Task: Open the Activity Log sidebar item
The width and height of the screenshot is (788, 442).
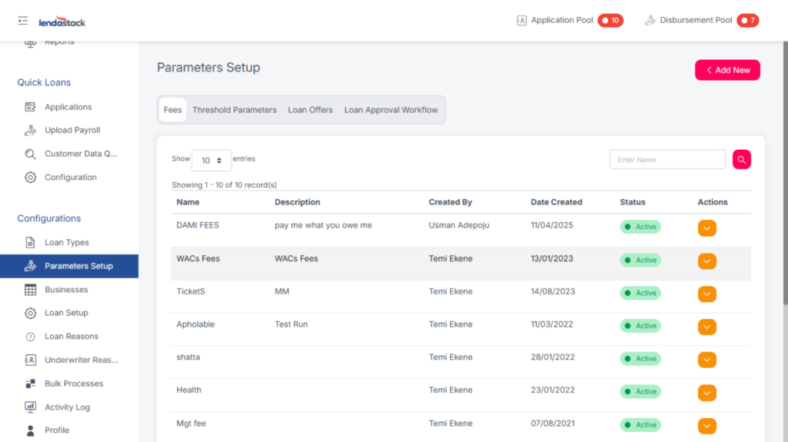Action: [67, 407]
